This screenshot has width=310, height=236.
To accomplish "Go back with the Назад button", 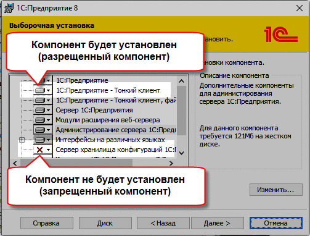I will click(x=163, y=223).
